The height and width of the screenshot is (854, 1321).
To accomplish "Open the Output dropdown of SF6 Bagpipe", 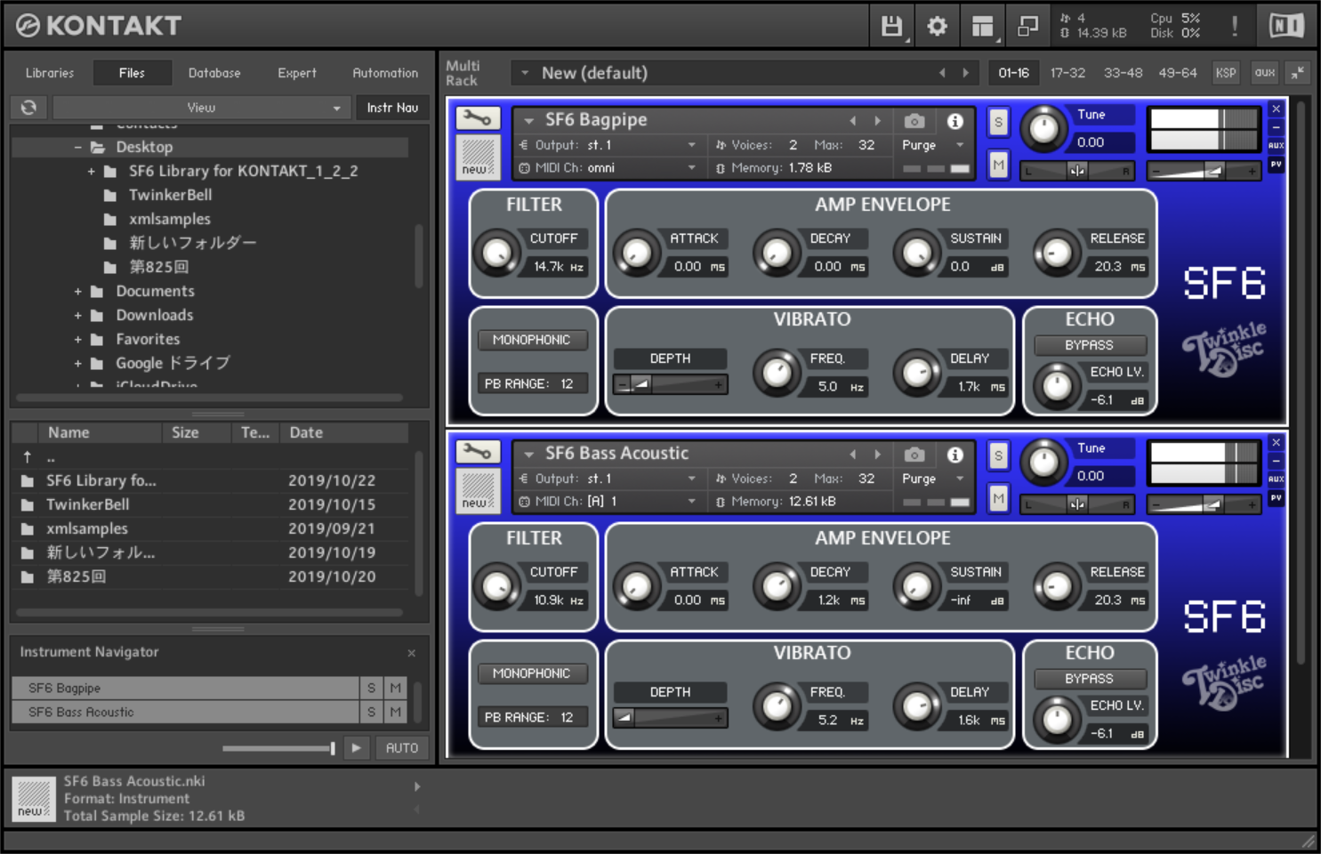I will coord(608,145).
